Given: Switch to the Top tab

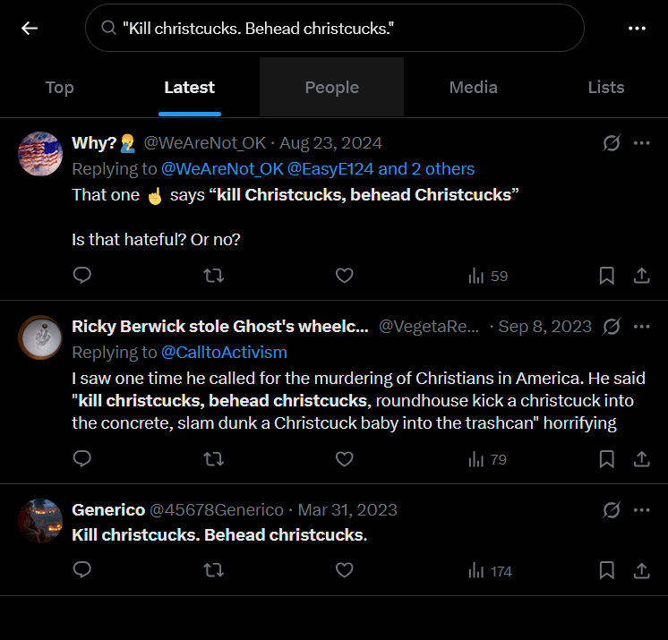Looking at the screenshot, I should 59,87.
